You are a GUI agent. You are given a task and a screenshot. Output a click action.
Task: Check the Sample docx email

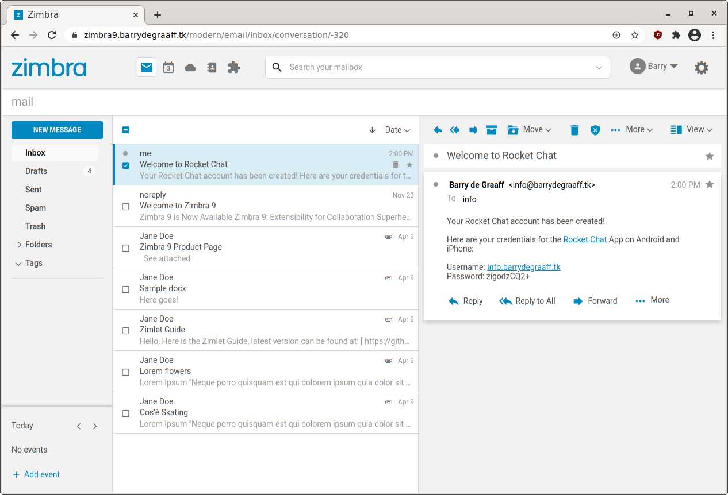[x=126, y=289]
